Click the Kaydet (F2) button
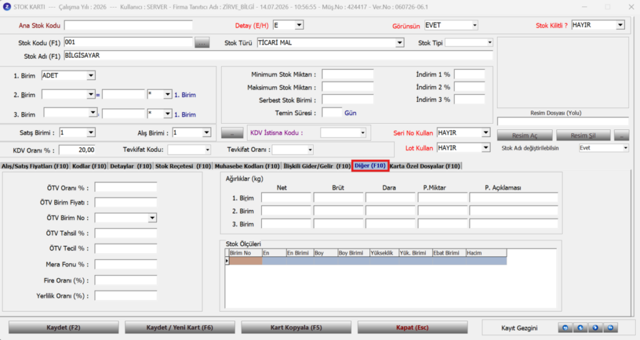Screen dimensions: 640x340 (x=64, y=327)
